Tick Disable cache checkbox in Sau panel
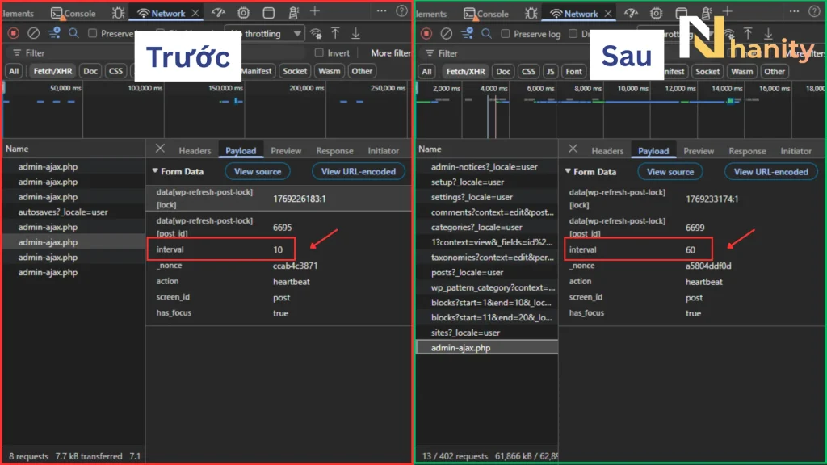 point(573,34)
